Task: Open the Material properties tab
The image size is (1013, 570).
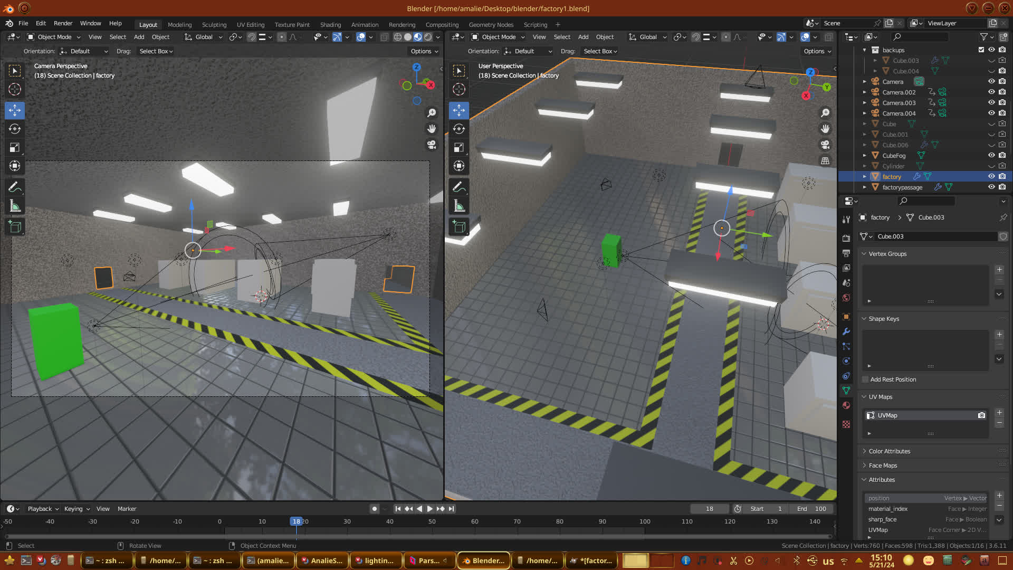Action: (x=846, y=405)
